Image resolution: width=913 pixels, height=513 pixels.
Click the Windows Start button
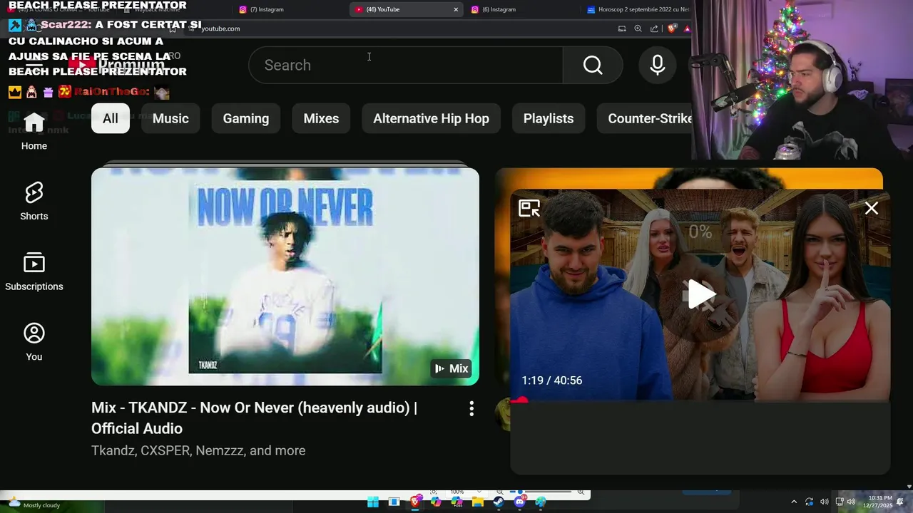(373, 502)
